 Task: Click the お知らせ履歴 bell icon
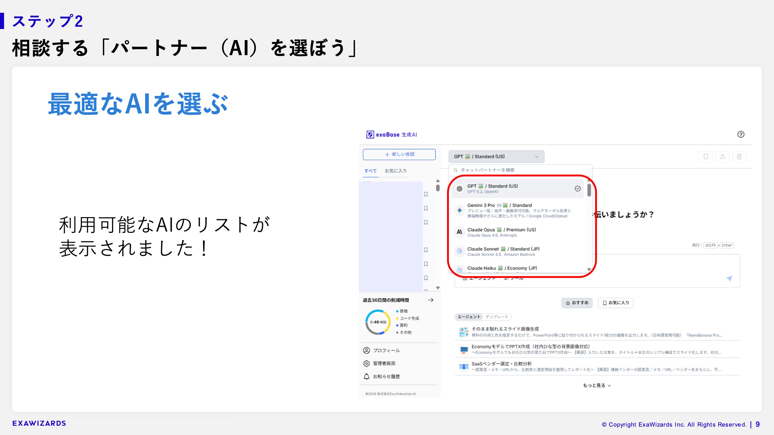tap(367, 376)
